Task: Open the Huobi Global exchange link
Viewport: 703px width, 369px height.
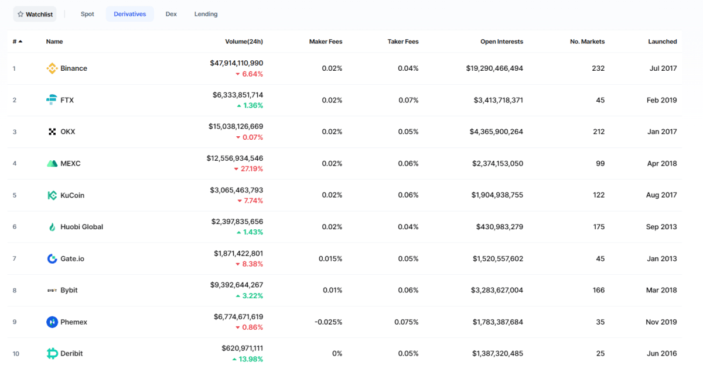Action: [x=82, y=227]
